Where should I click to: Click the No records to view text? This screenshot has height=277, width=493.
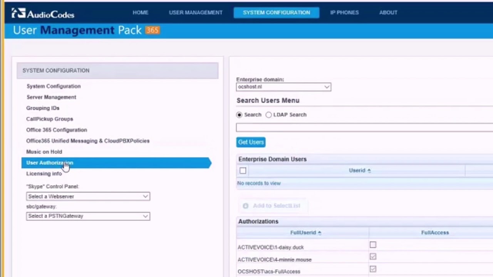point(259,183)
